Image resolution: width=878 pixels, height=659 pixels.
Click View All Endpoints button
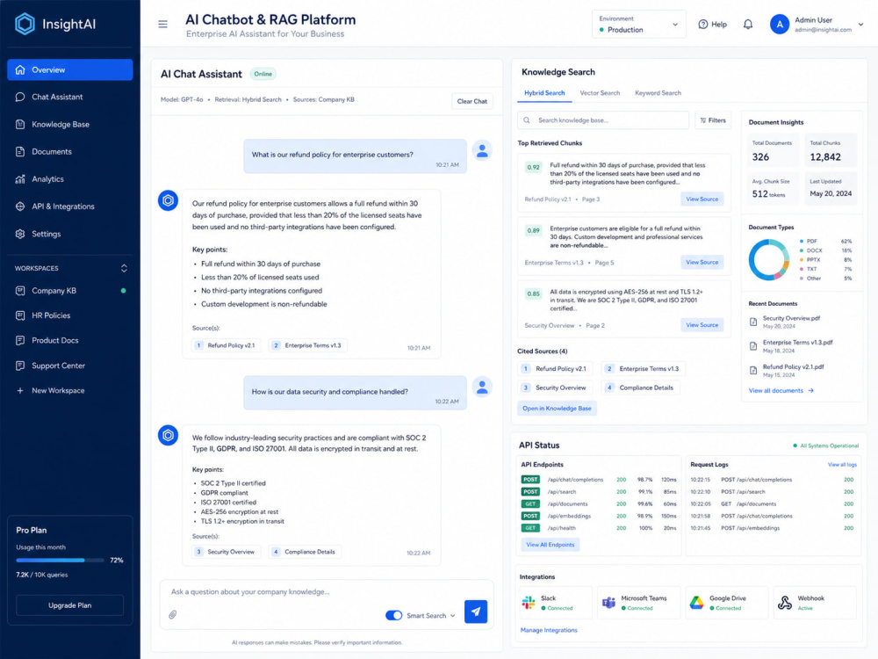(550, 545)
